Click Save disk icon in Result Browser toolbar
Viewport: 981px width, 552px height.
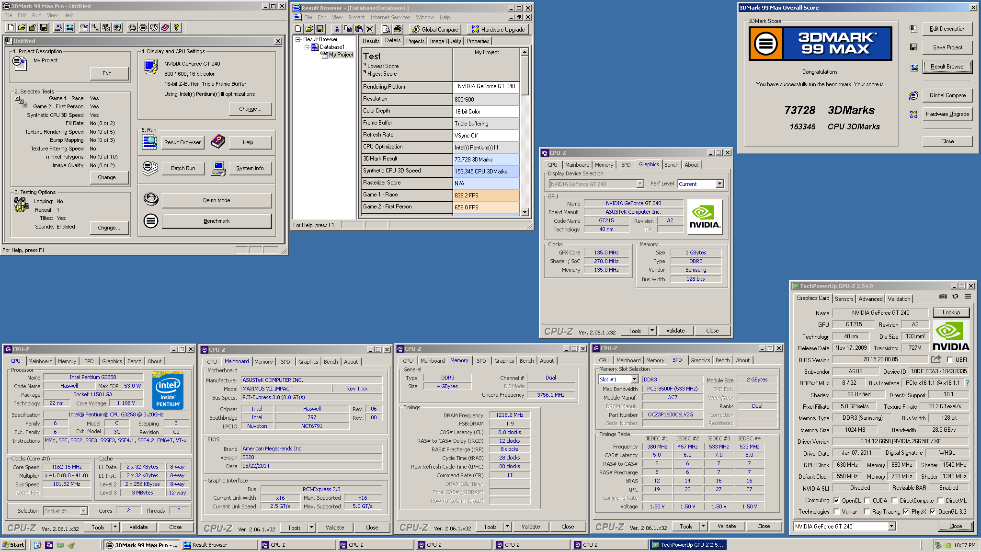[320, 29]
